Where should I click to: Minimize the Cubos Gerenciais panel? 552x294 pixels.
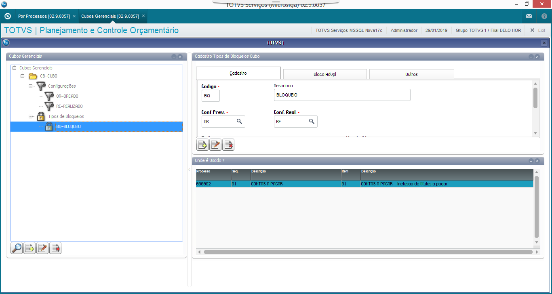(174, 57)
